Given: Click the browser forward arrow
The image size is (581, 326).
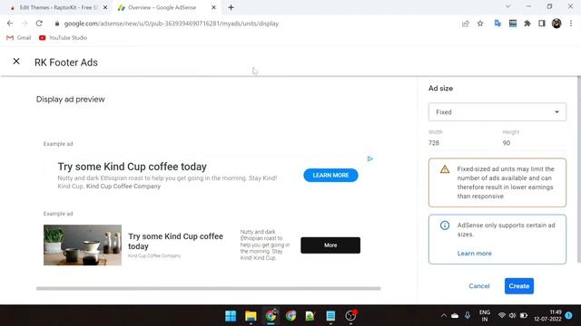Looking at the screenshot, I should tap(25, 24).
